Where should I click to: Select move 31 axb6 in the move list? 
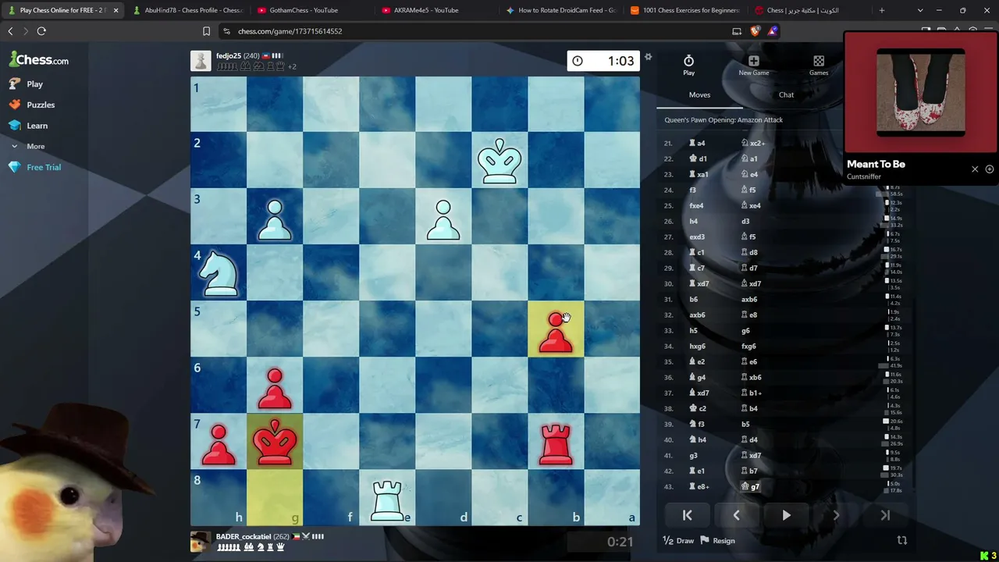click(749, 299)
